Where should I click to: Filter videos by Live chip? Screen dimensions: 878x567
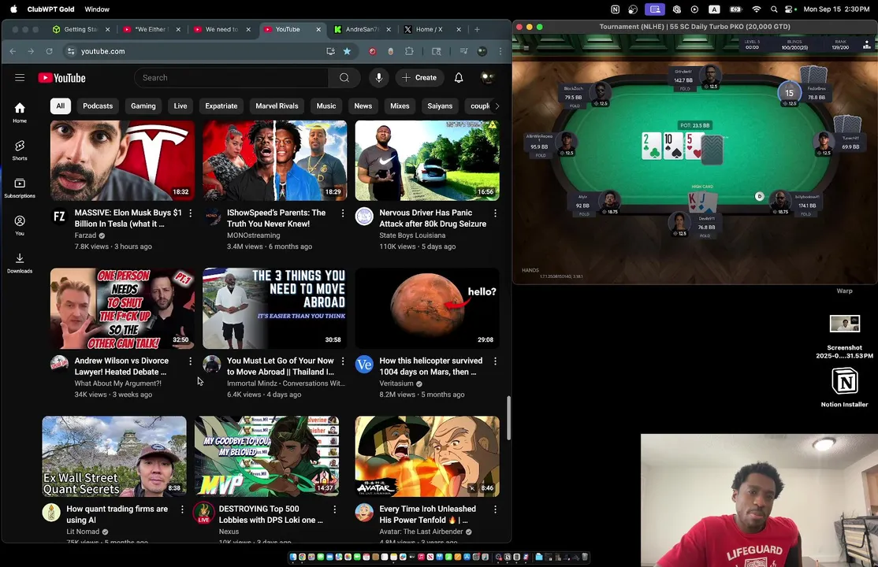click(x=180, y=106)
